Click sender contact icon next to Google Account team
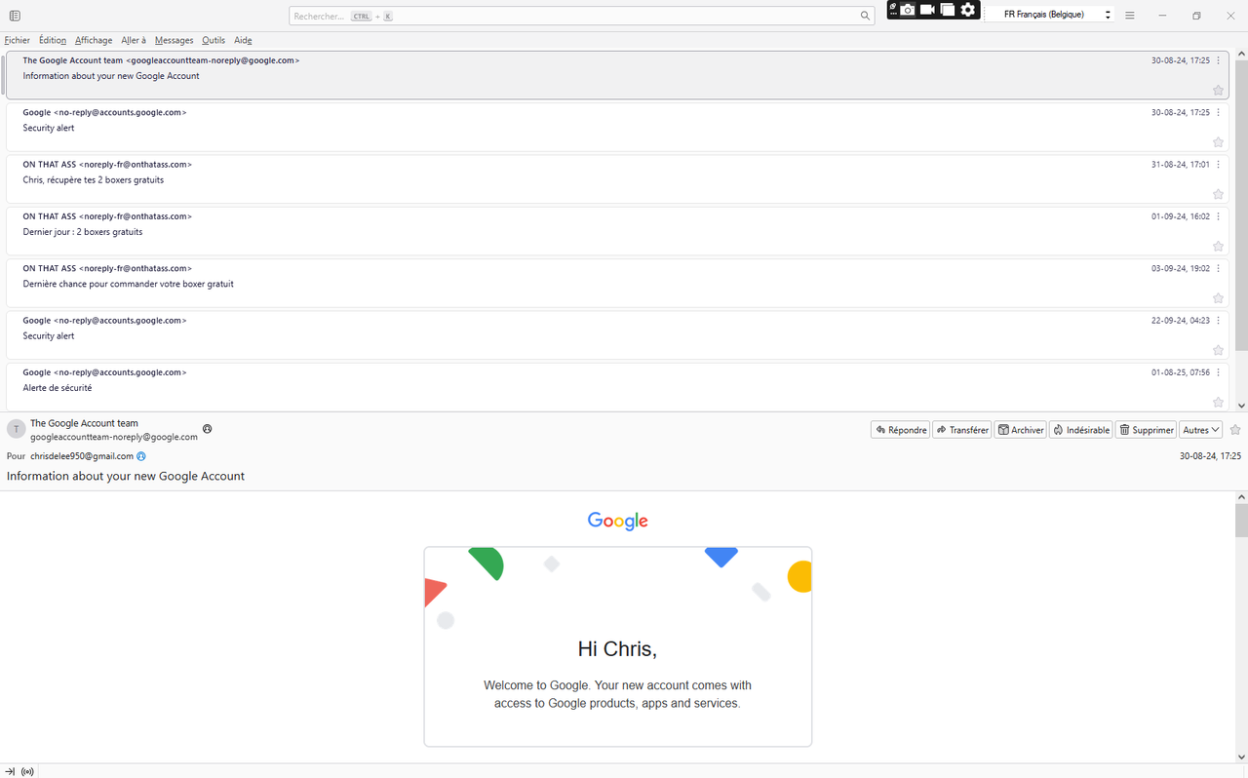The width and height of the screenshot is (1248, 778). [207, 429]
